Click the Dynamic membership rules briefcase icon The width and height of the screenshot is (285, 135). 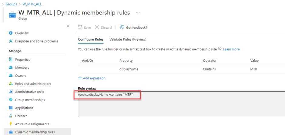click(x=11, y=132)
